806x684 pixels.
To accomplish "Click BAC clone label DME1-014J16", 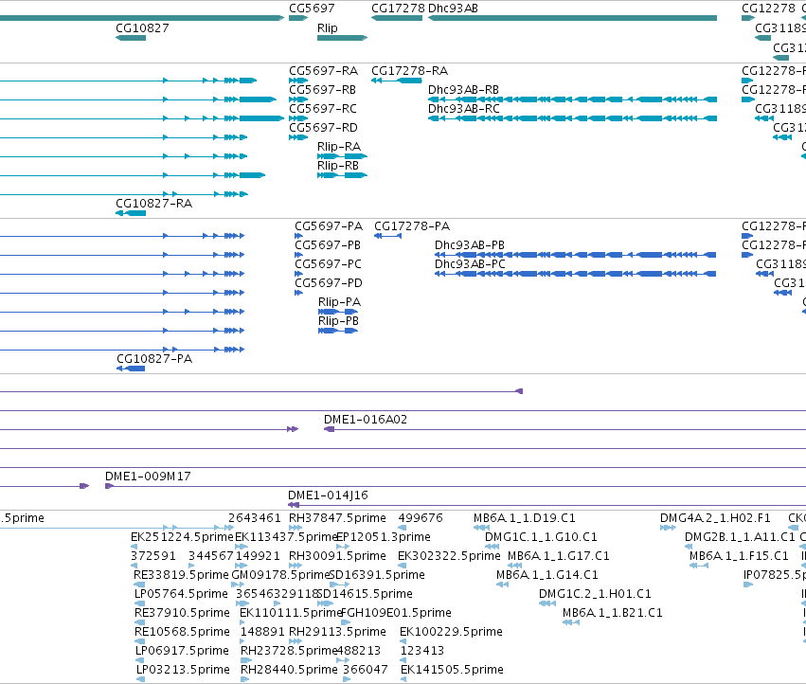I will (x=328, y=495).
